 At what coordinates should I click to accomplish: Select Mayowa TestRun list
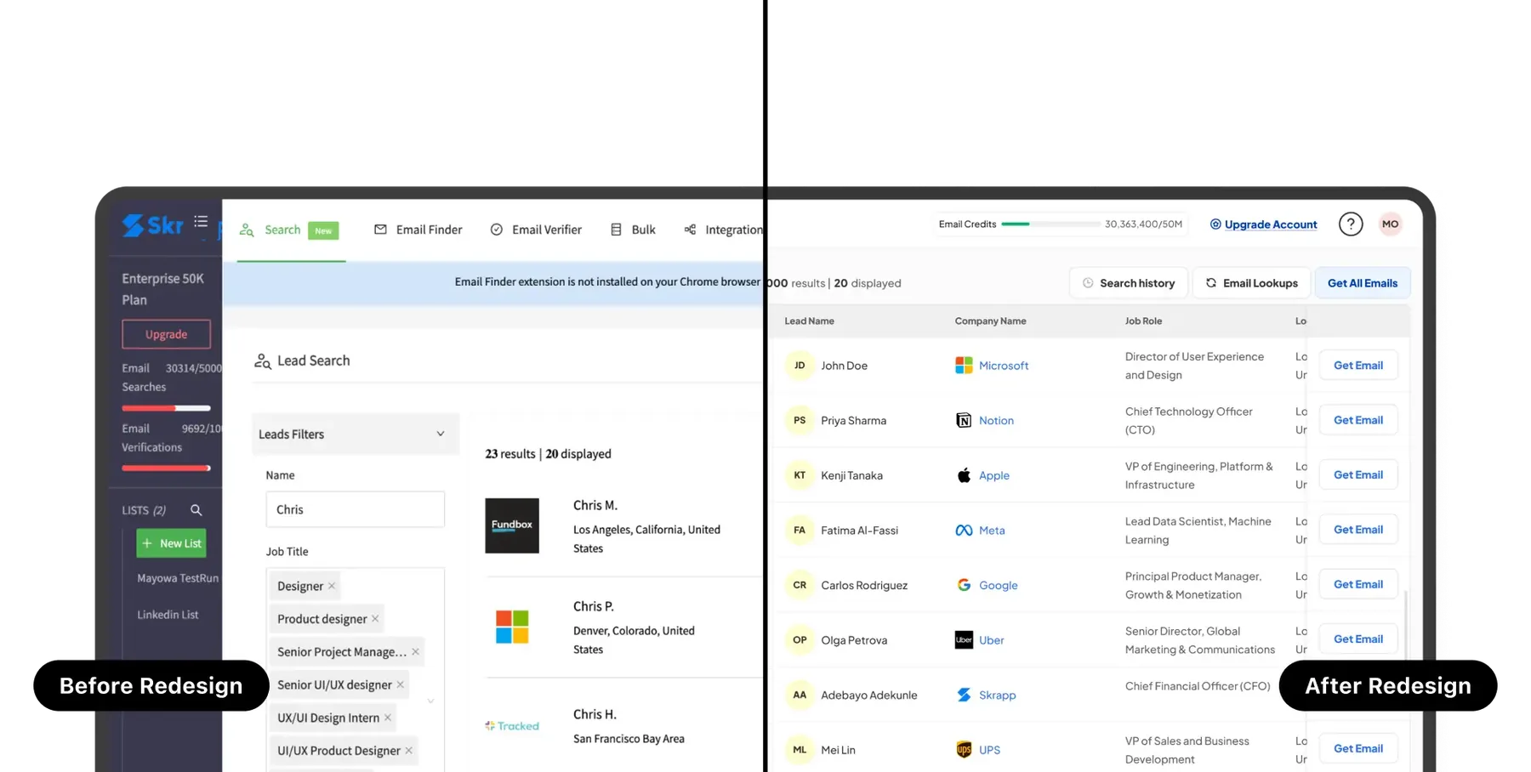coord(178,578)
